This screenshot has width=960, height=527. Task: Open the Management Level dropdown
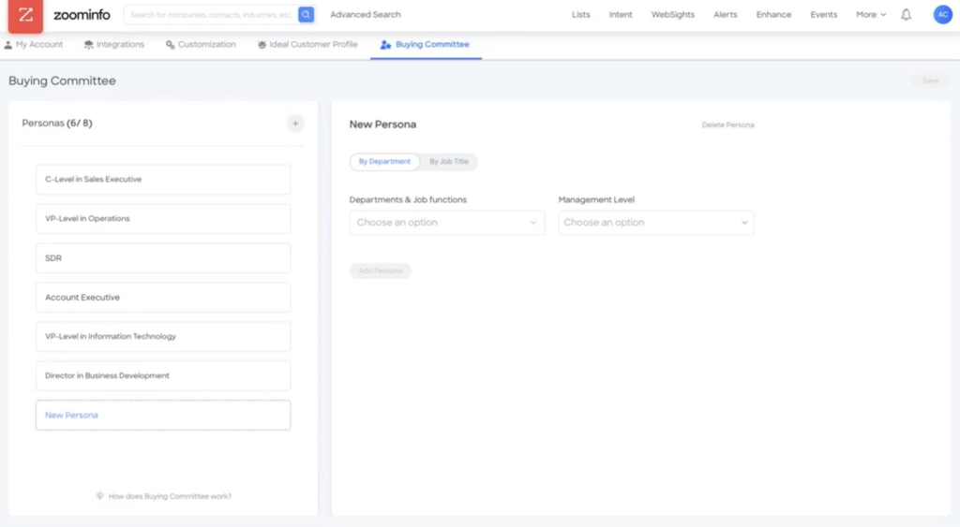coord(655,223)
